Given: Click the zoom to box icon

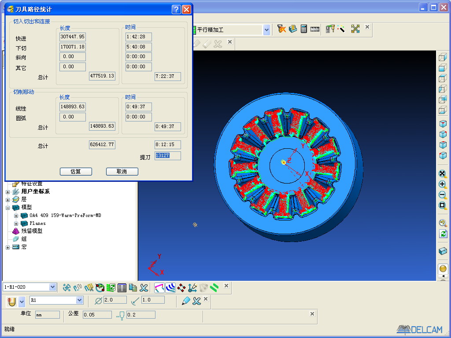Looking at the screenshot, I should click(x=442, y=206).
